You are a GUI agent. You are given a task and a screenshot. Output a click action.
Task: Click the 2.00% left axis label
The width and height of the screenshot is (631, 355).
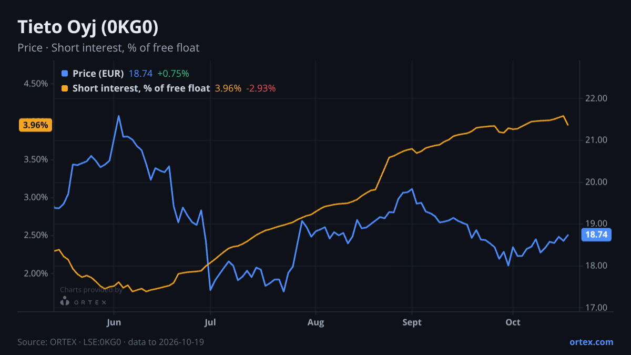[x=35, y=273]
